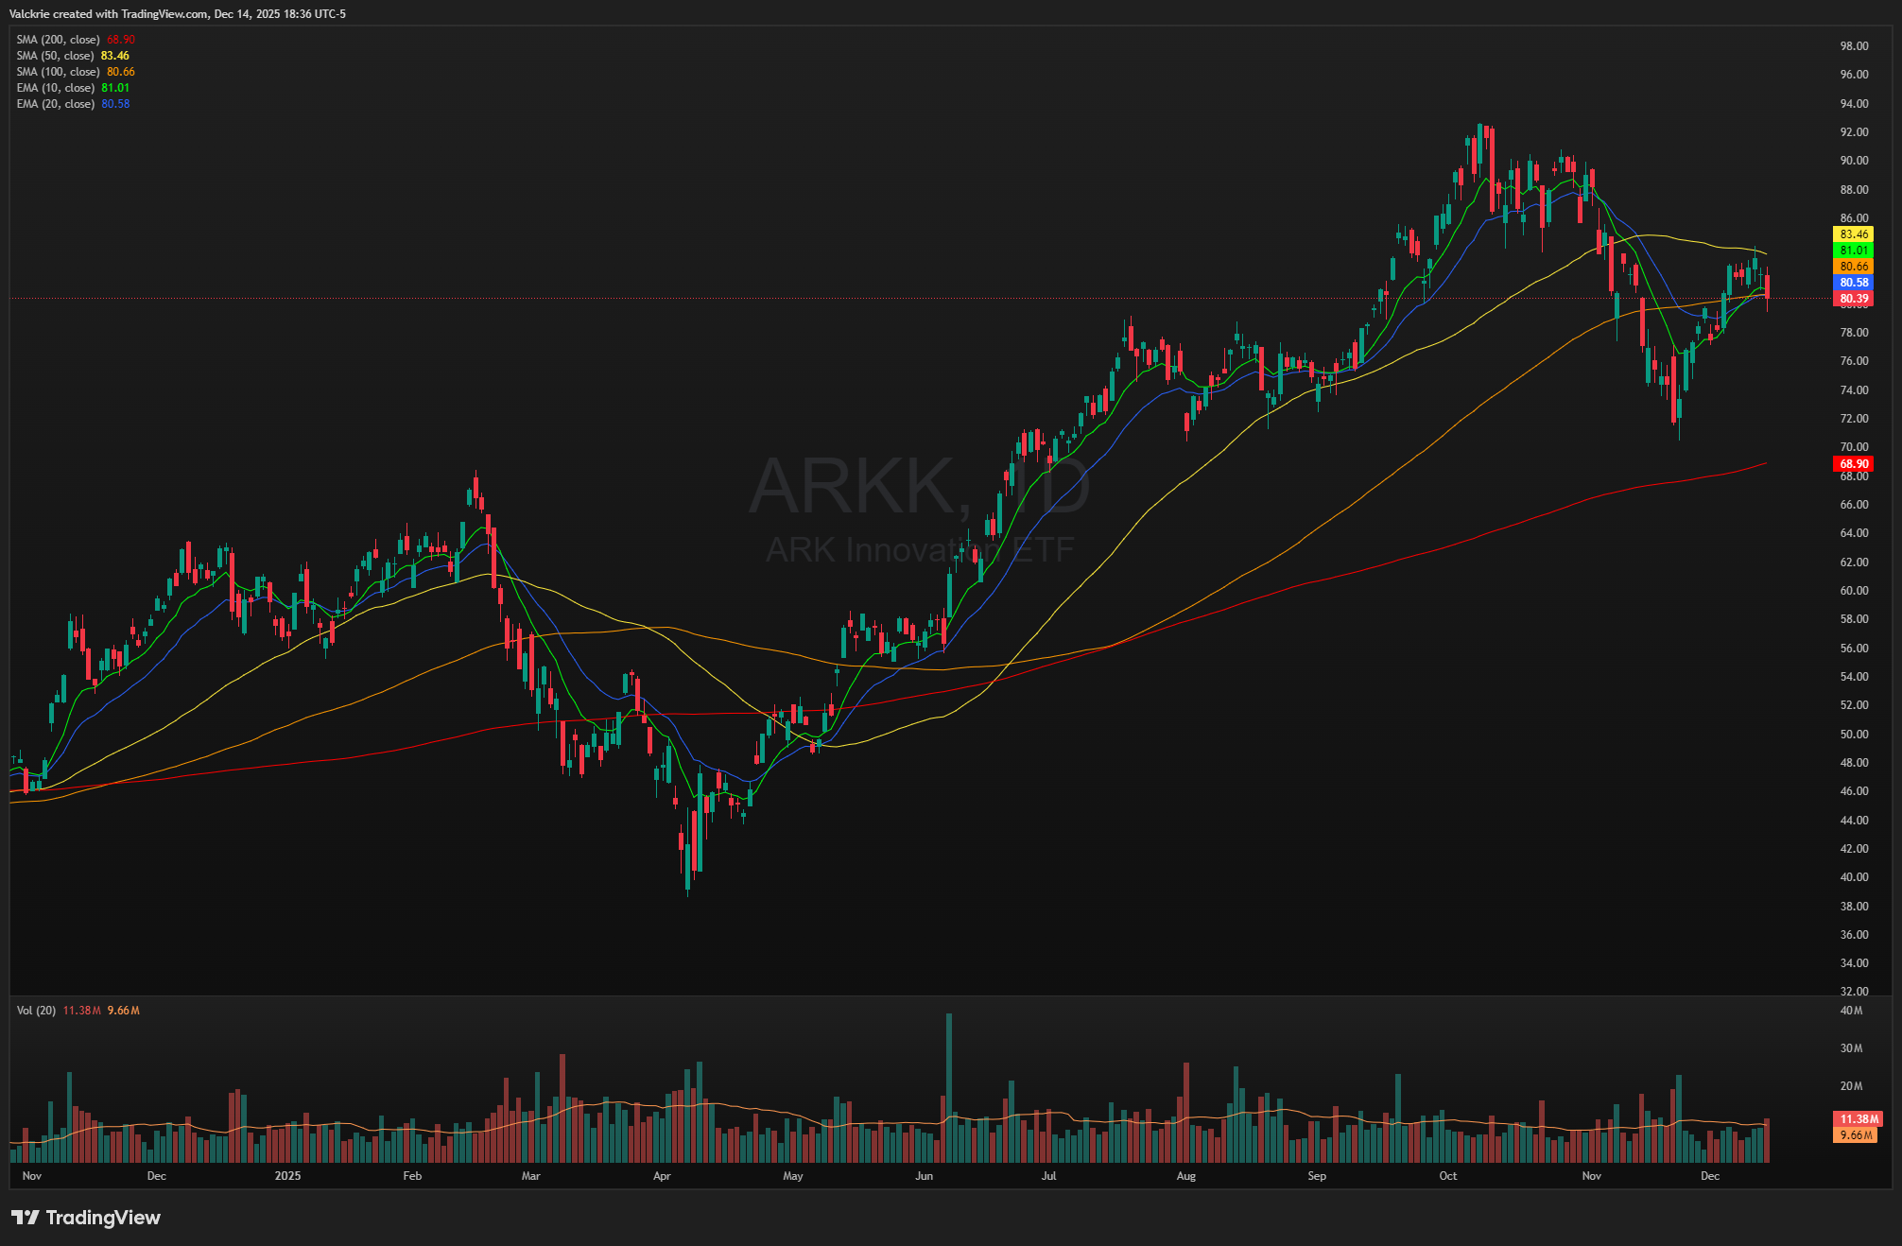The image size is (1902, 1246).
Task: Select the SMA (200, close) legend
Action: (58, 40)
